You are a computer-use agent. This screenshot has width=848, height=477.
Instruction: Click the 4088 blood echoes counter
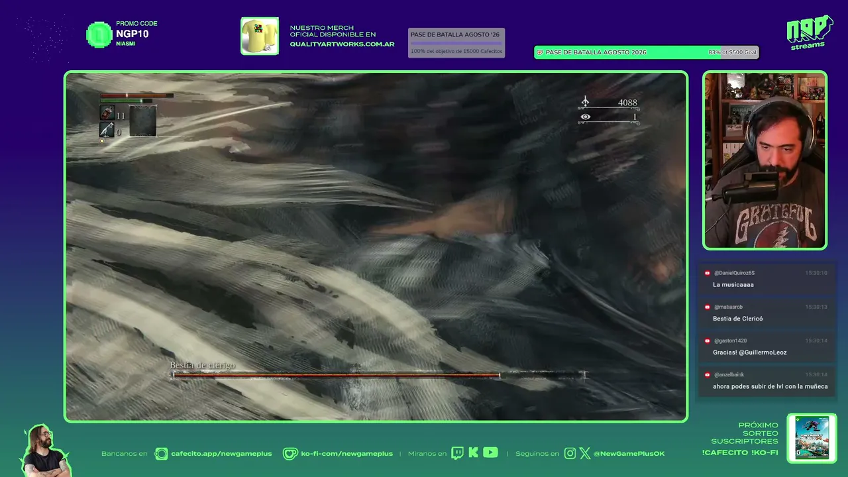[627, 103]
